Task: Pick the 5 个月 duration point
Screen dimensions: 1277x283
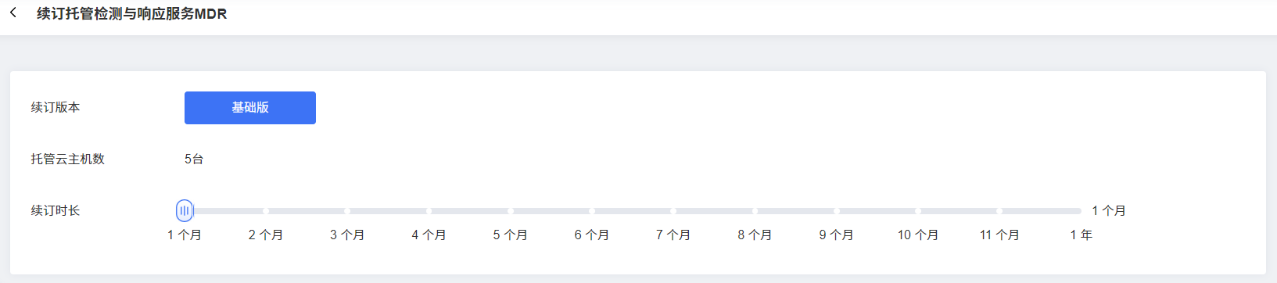Action: coord(511,211)
